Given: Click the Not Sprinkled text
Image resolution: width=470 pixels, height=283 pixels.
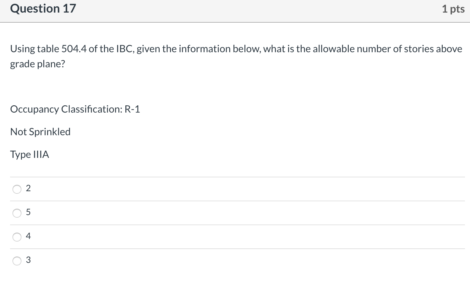Looking at the screenshot, I should [40, 132].
